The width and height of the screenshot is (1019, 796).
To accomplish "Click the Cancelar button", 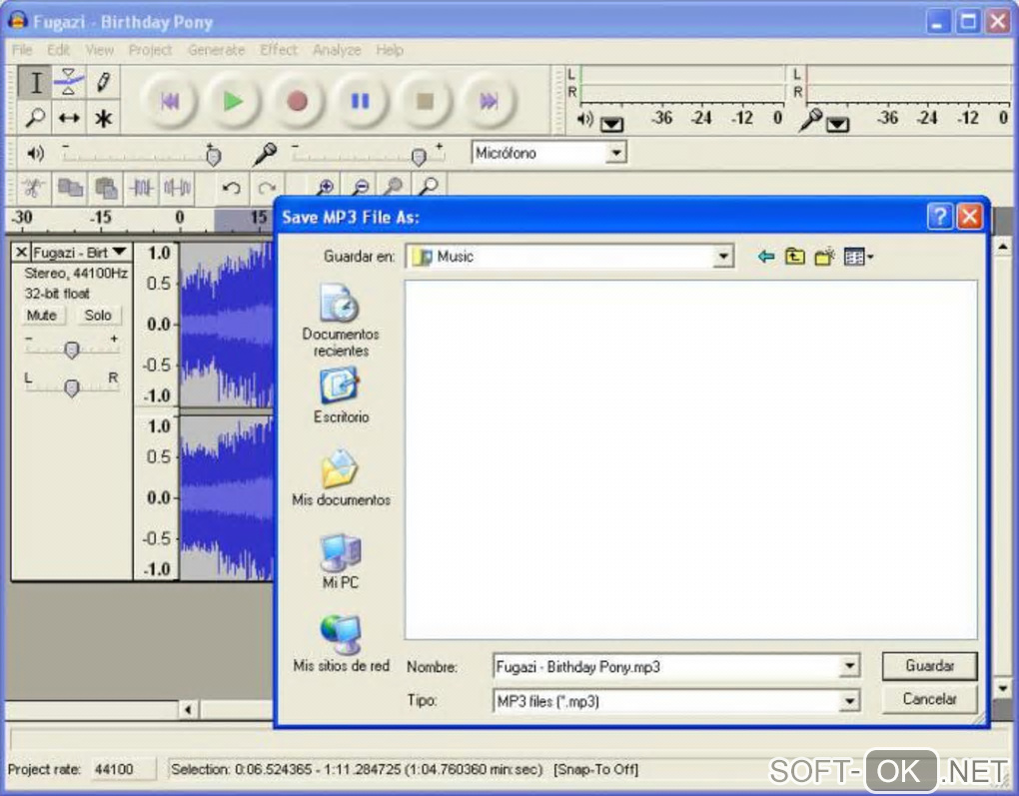I will (x=929, y=699).
